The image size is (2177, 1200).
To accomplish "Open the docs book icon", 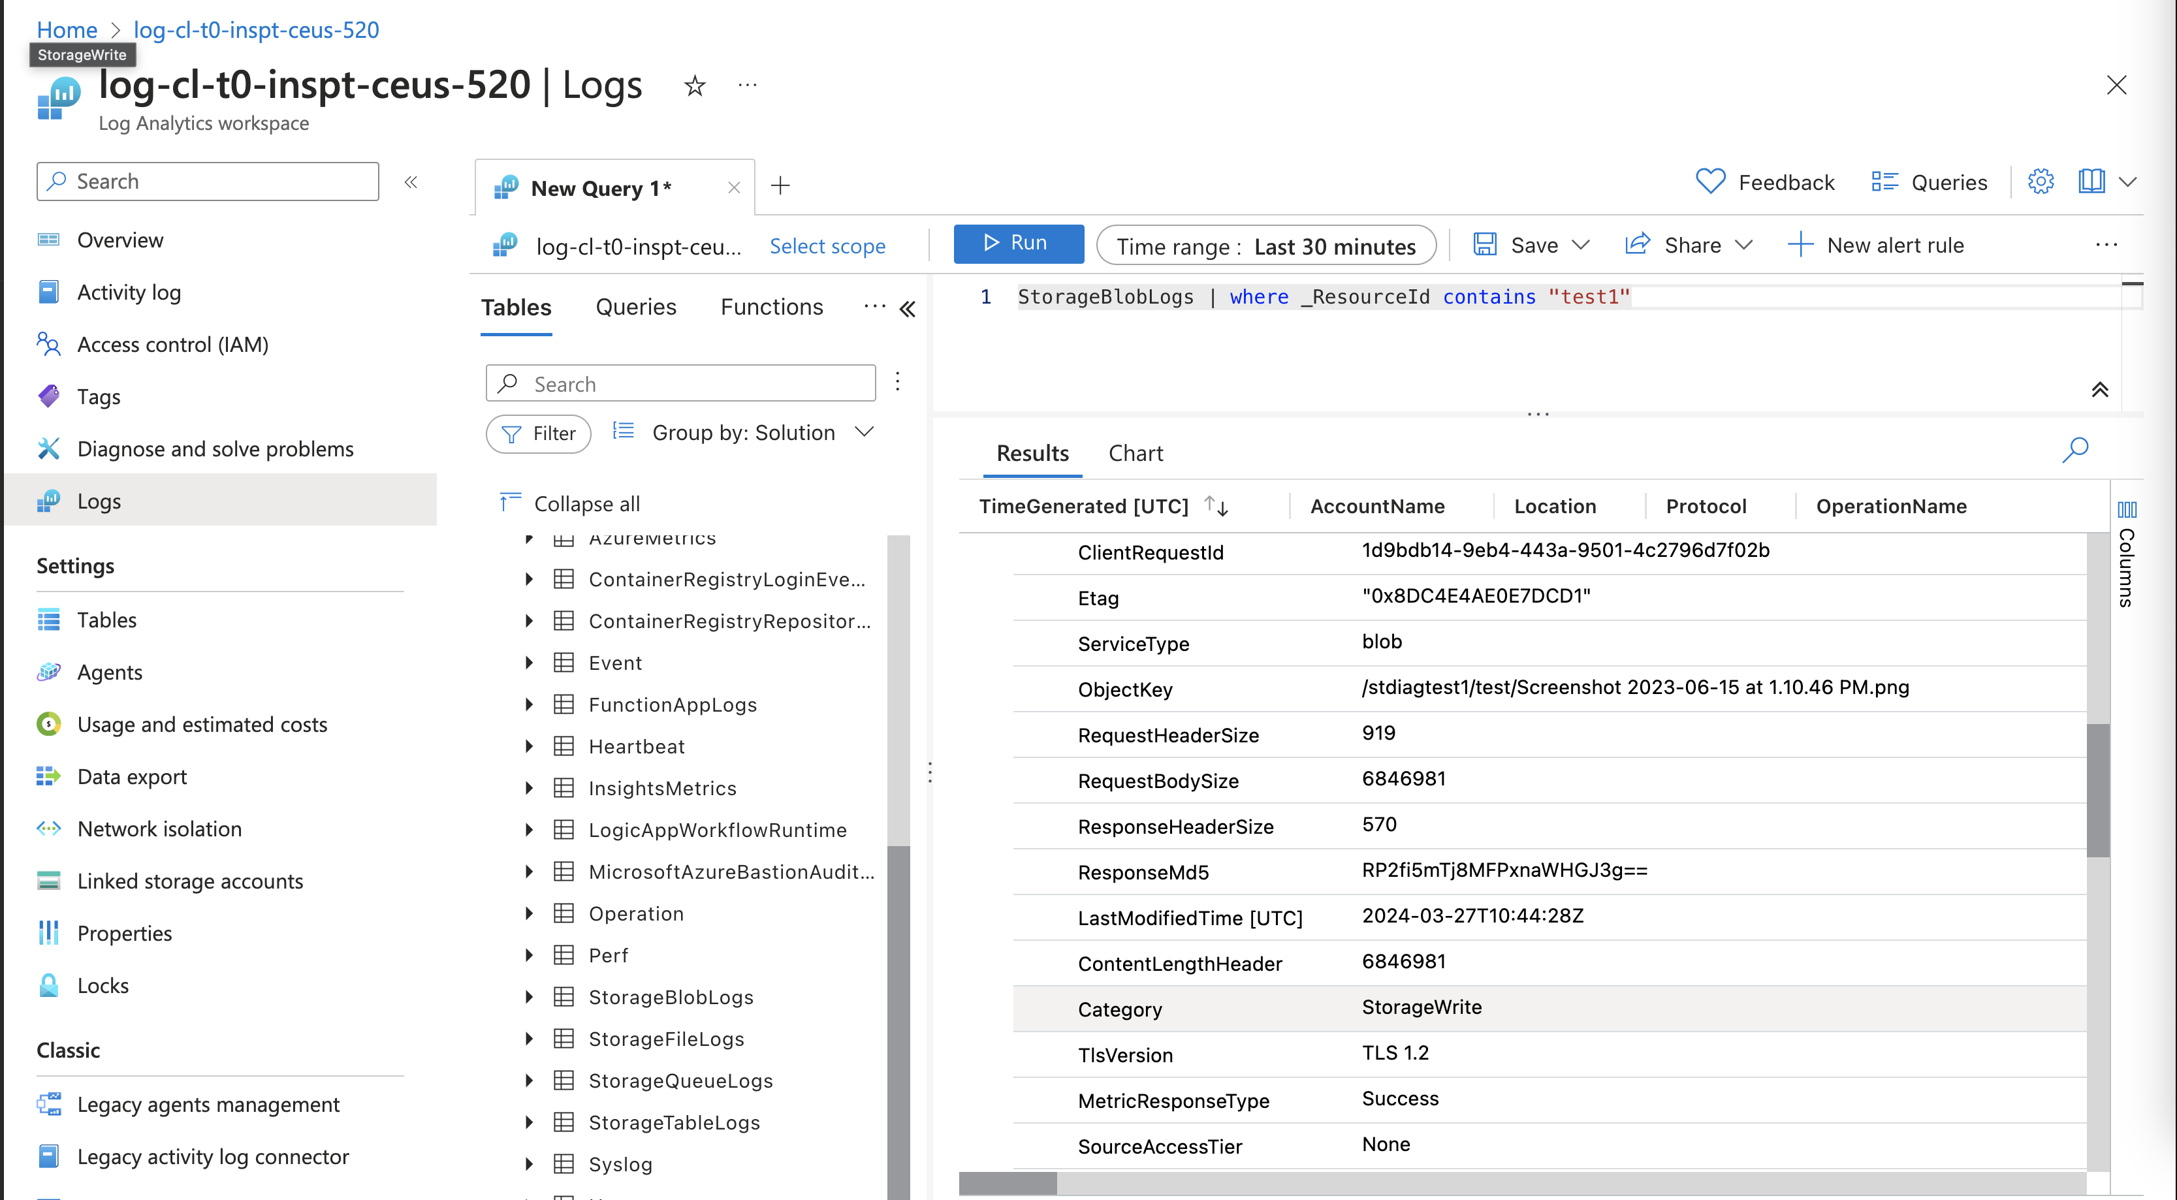I will point(2091,182).
